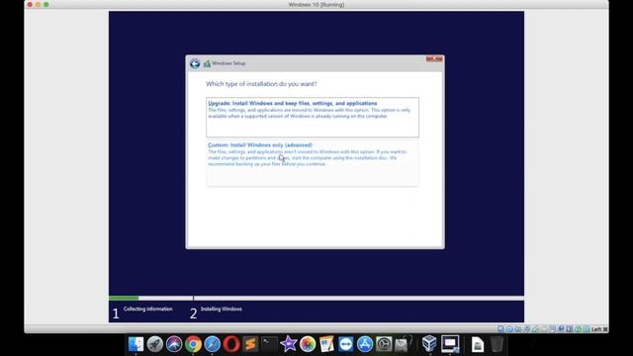The image size is (633, 356).
Task: Open Opera browser from the Dock
Action: pyautogui.click(x=231, y=344)
